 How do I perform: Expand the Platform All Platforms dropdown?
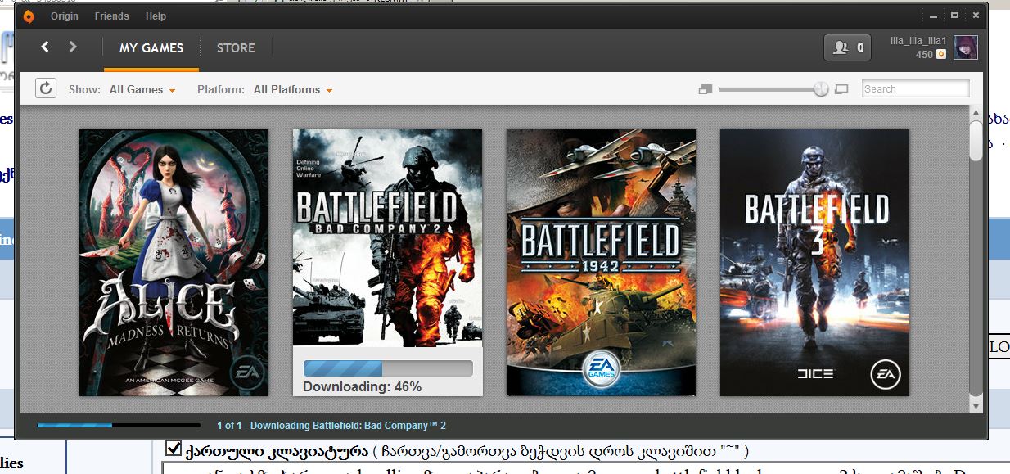click(292, 89)
